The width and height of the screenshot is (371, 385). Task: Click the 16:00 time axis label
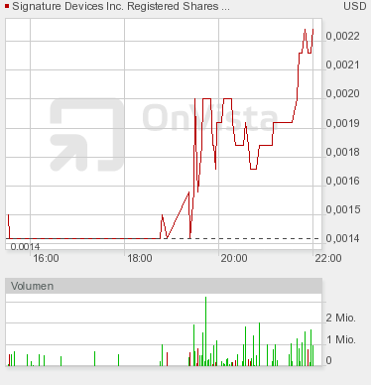pos(46,258)
